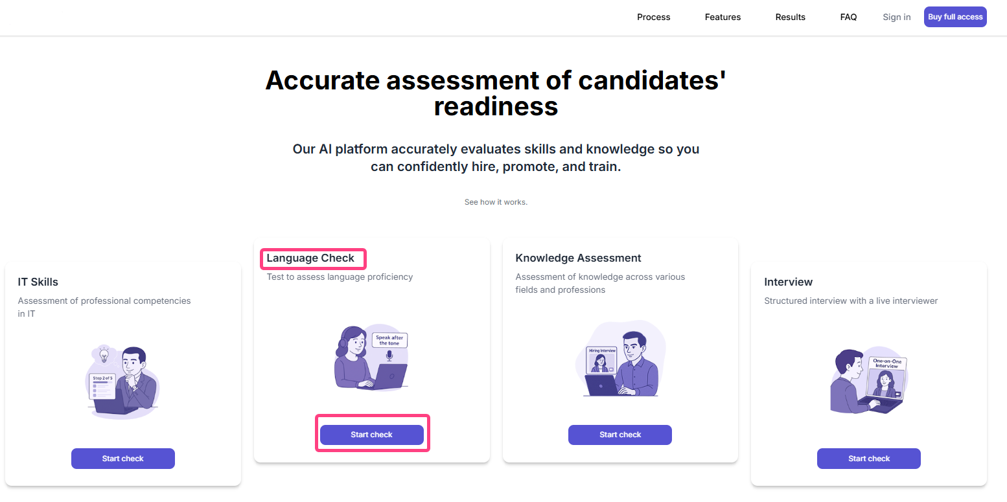The image size is (1007, 502).
Task: Jump to the FAQ section
Action: click(848, 17)
